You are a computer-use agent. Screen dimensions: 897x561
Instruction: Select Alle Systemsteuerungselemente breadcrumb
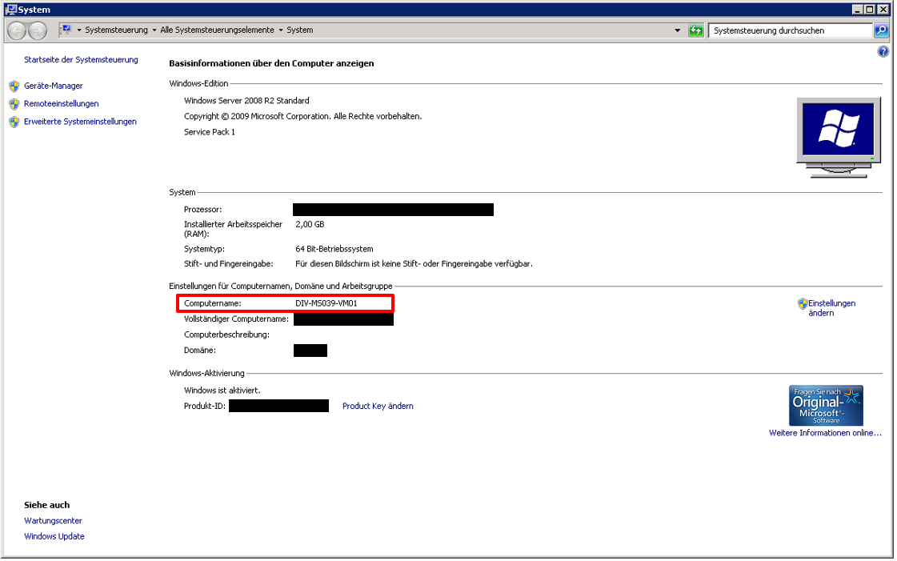pyautogui.click(x=218, y=30)
